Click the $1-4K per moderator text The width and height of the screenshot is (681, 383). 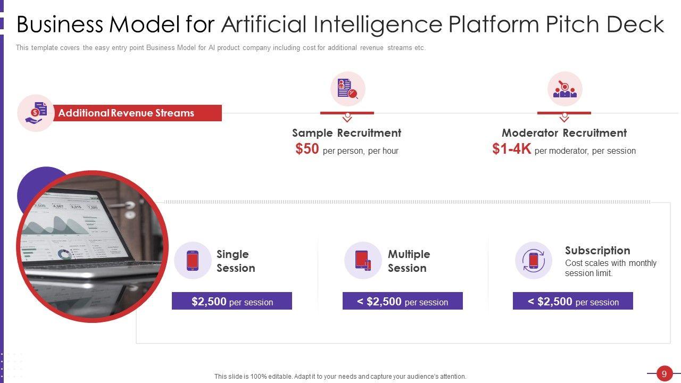click(x=564, y=150)
